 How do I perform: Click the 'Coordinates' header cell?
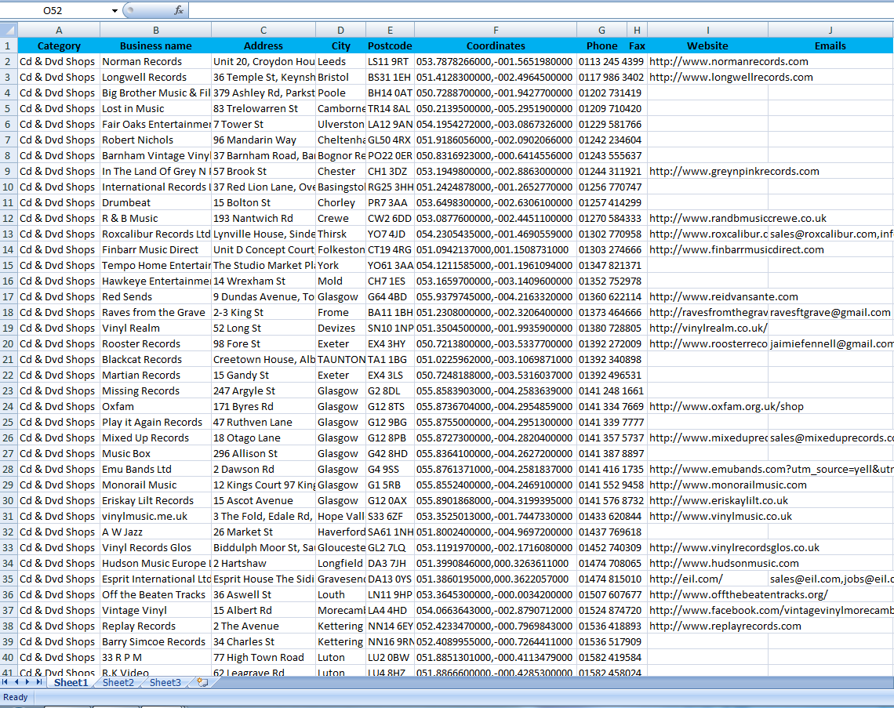pos(496,45)
